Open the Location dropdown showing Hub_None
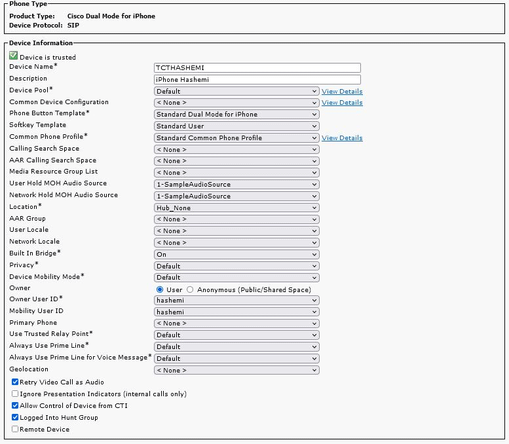Screen dimensions: 509x444 [236, 208]
